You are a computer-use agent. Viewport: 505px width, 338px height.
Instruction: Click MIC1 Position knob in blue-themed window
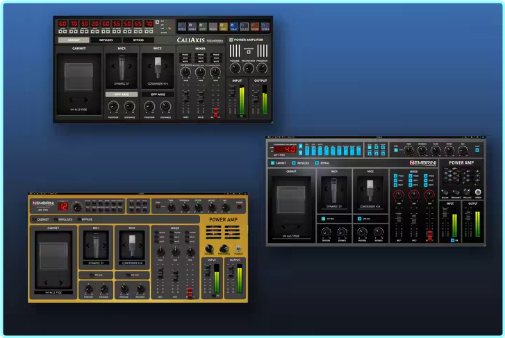326,232
